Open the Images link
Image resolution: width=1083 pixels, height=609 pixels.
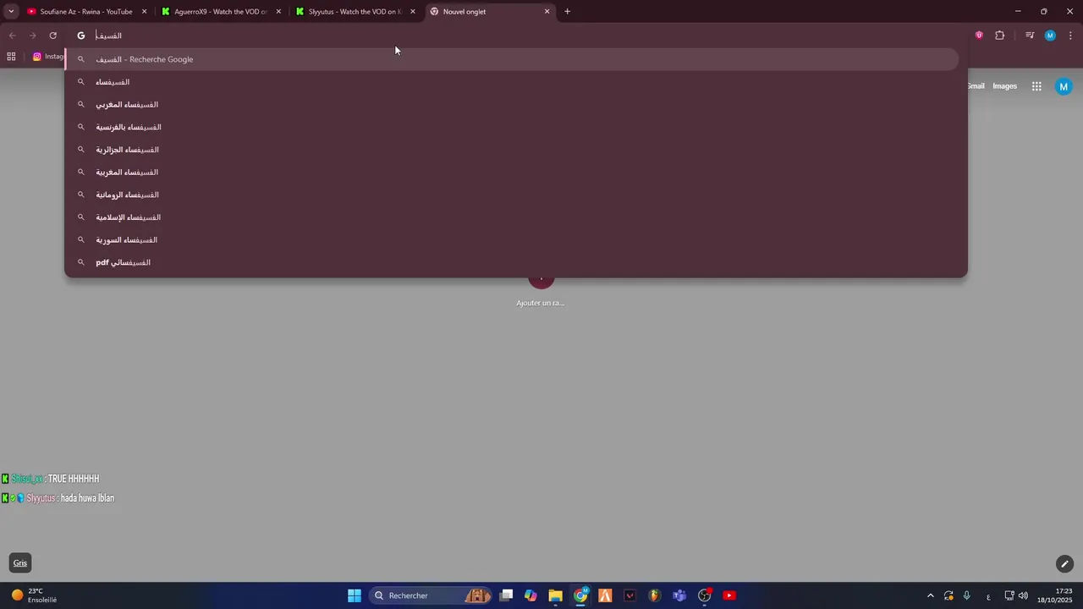click(x=1004, y=86)
